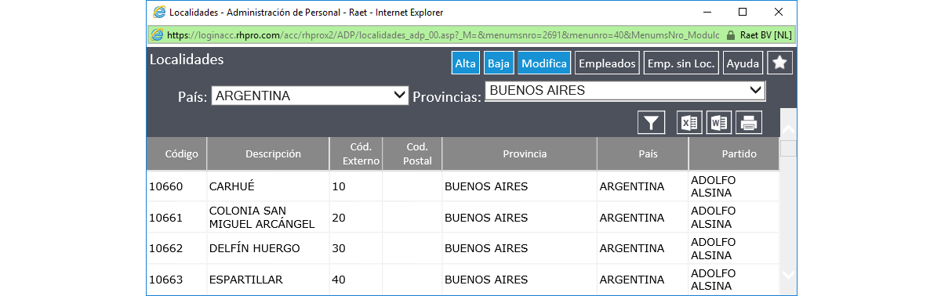
Task: Click the Cód. Externo column header
Action: [x=355, y=154]
